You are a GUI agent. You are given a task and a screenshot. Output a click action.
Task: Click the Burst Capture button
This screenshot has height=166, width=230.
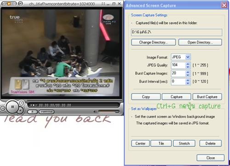(x=207, y=97)
